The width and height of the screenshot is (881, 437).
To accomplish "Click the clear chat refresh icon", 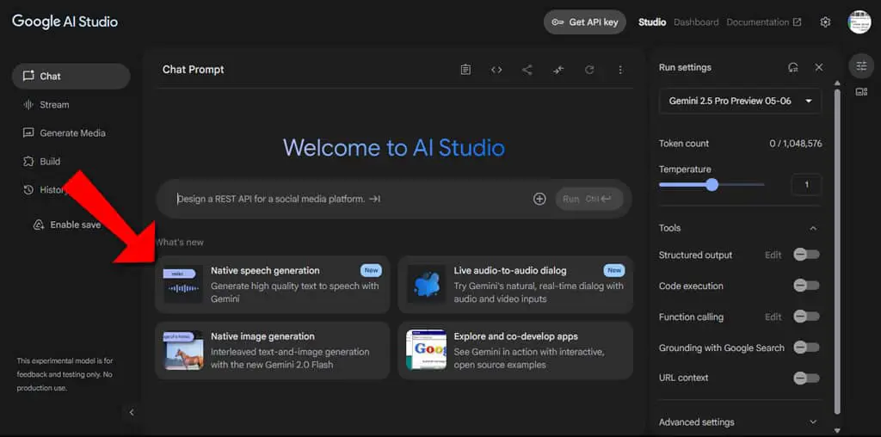I will [589, 70].
